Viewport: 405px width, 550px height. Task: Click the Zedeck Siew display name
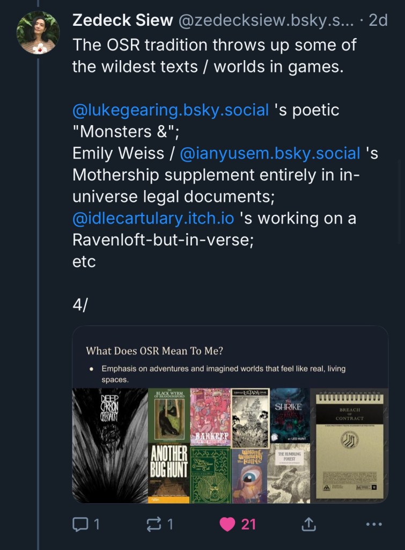123,20
